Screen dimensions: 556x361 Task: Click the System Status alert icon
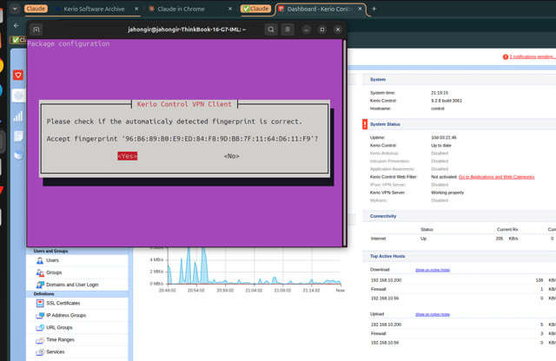coord(365,124)
